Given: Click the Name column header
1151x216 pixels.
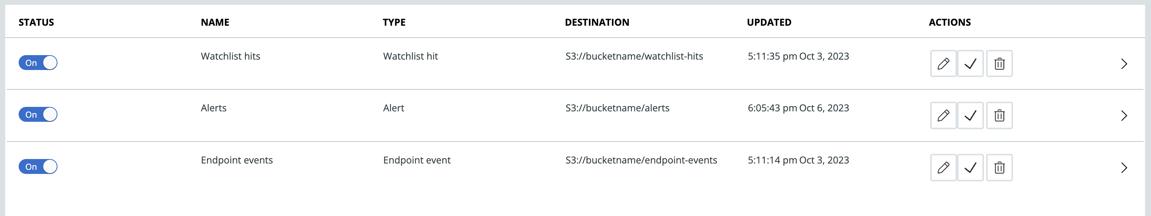Looking at the screenshot, I should pos(215,22).
